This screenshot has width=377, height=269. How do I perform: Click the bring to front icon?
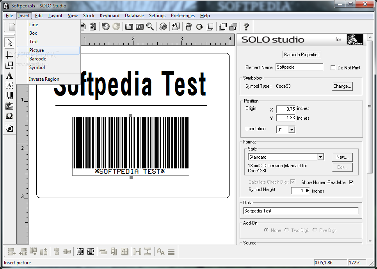[x=223, y=27]
